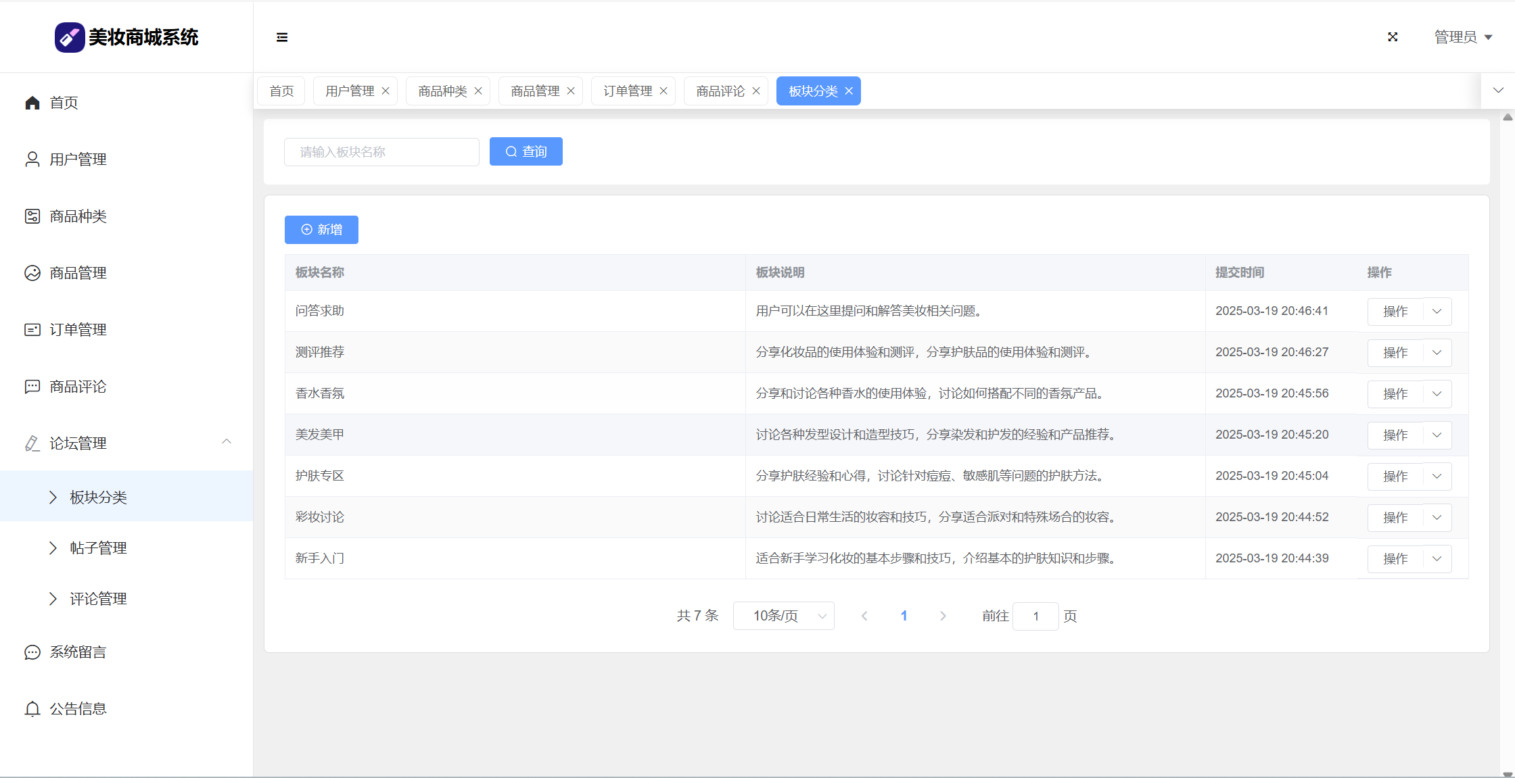The image size is (1515, 778).
Task: Toggle fullscreen with the expand icon
Action: (x=1393, y=37)
